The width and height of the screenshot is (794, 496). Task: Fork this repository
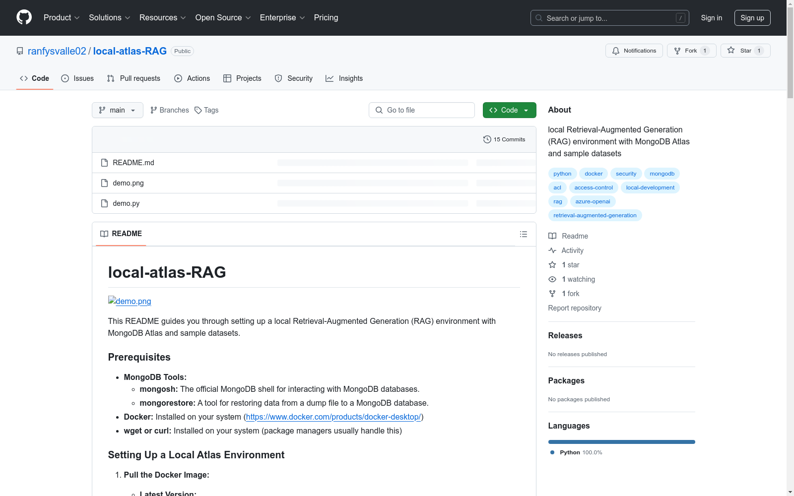click(692, 51)
